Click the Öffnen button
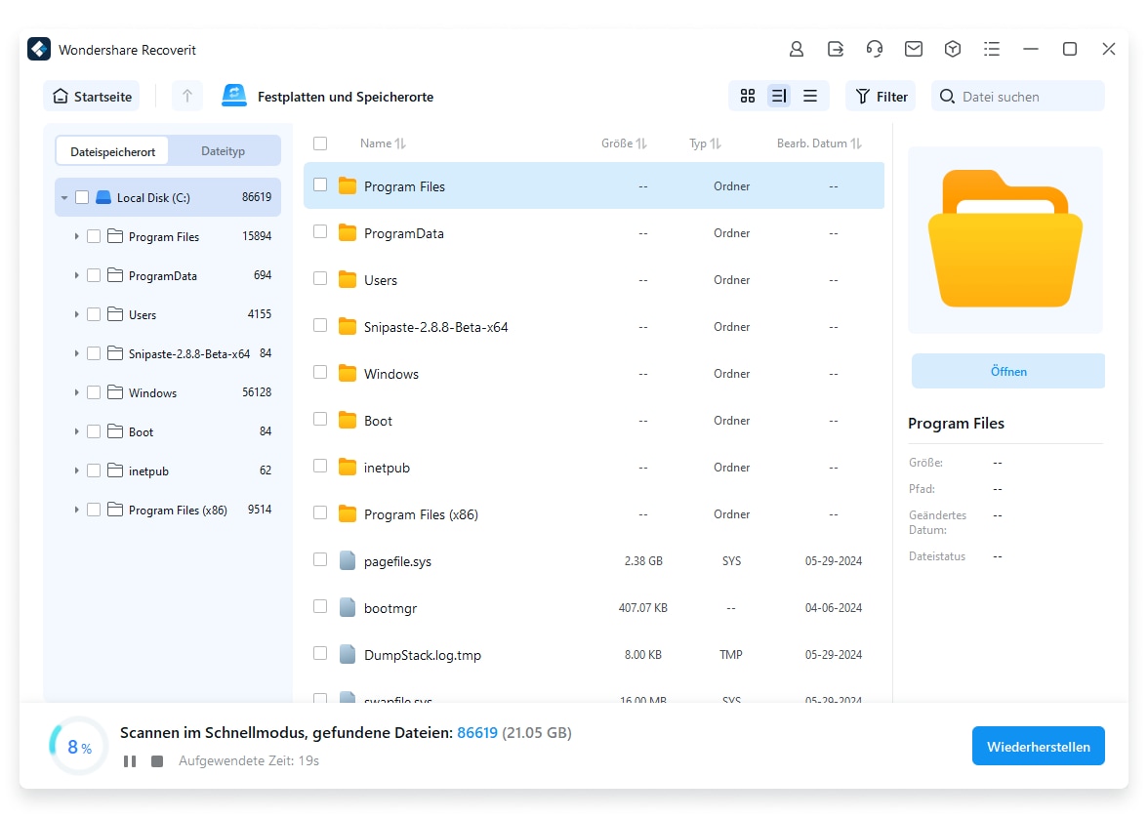Screen dimensions: 1148x818 (1008, 371)
